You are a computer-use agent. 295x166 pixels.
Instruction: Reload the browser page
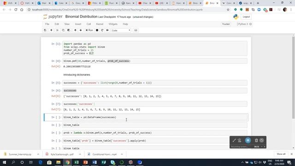click(x=16, y=10)
